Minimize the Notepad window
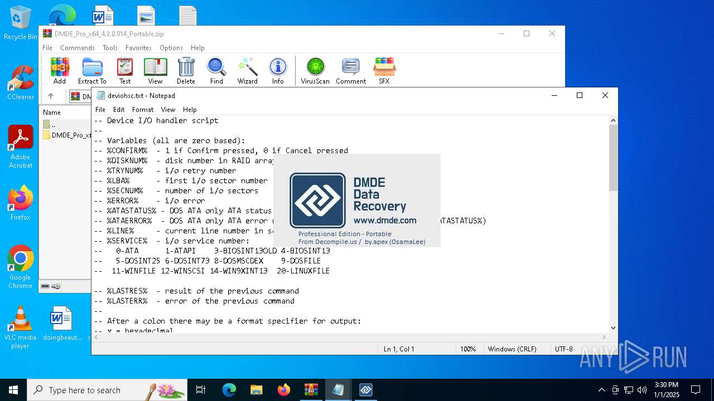 pos(554,95)
